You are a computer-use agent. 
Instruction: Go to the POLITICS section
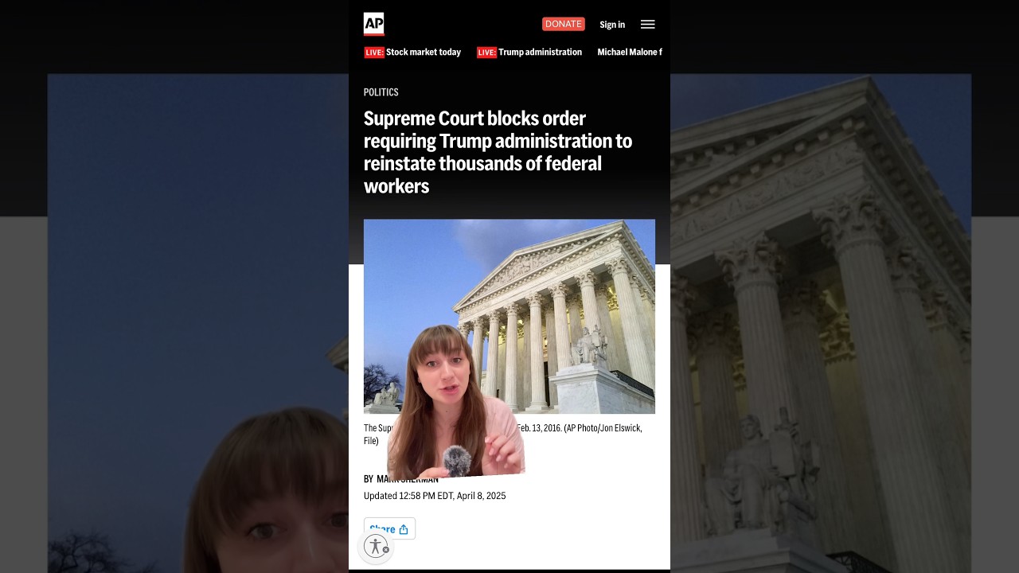381,92
